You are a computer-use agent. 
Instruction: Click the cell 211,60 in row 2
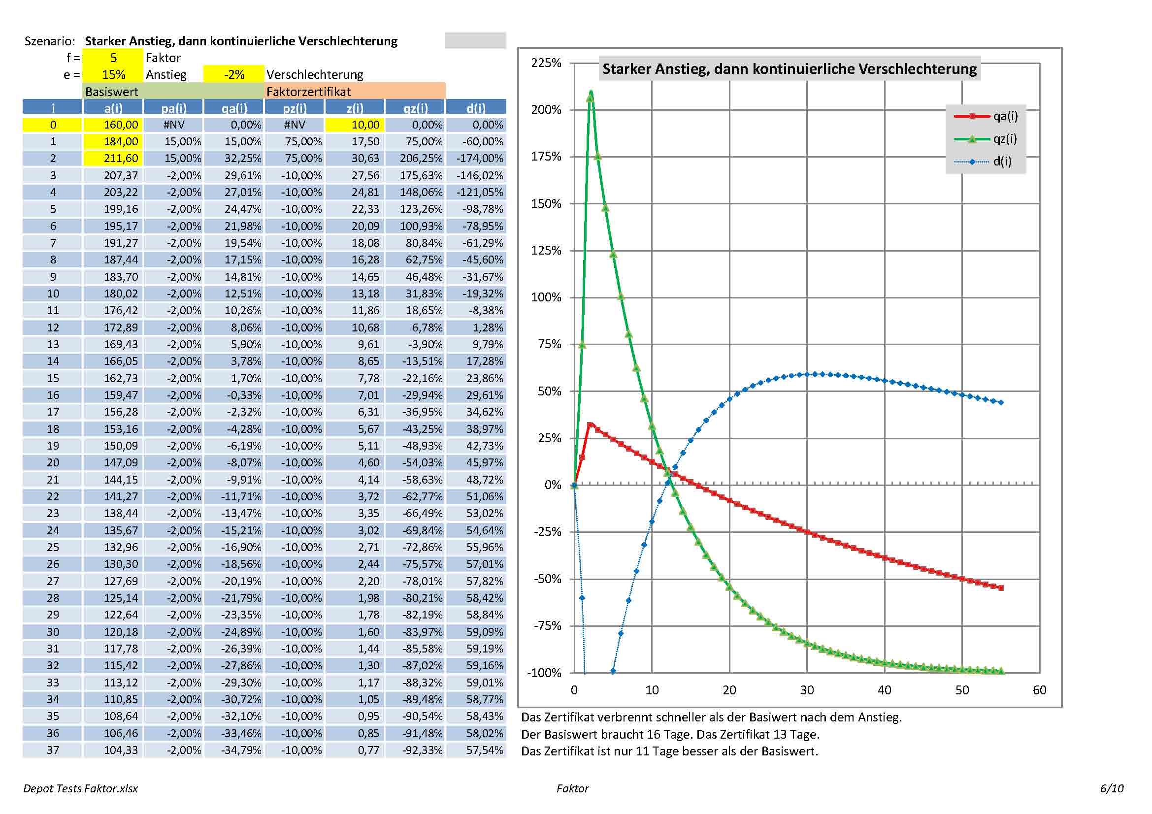(113, 159)
